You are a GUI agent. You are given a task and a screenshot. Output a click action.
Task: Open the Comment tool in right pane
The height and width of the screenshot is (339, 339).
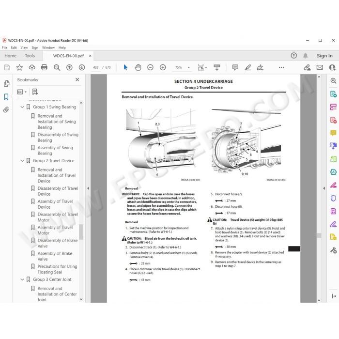tap(333, 133)
